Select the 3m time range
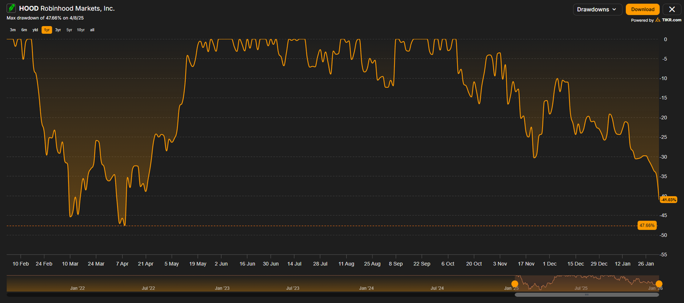Image resolution: width=684 pixels, height=303 pixels. pos(13,30)
